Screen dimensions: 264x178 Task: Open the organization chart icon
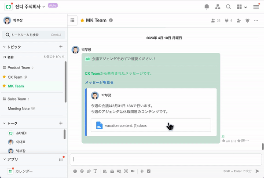click(x=217, y=7)
